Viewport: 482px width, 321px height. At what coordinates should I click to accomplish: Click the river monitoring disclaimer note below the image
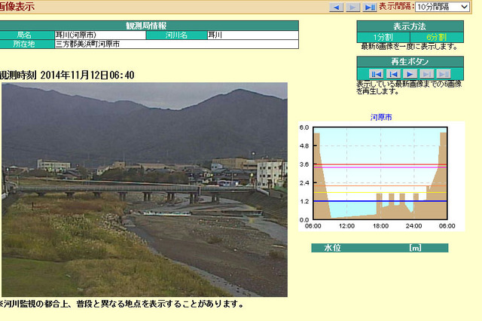pos(122,304)
